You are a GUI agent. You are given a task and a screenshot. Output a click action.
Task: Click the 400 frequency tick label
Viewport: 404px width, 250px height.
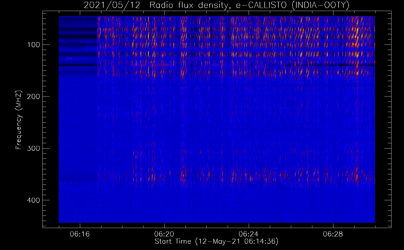click(x=33, y=200)
